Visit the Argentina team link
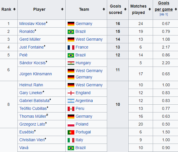The image size is (178, 152). coord(84,101)
